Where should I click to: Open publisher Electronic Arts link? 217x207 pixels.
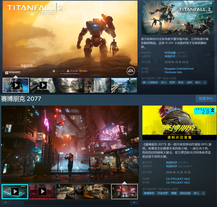coord(173,72)
